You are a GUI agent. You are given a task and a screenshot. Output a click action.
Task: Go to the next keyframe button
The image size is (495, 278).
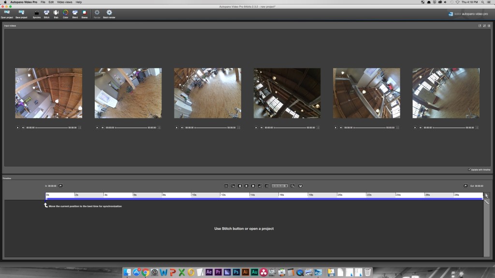[x=260, y=186]
